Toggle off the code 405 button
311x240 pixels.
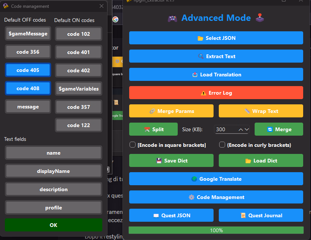pyautogui.click(x=28, y=70)
